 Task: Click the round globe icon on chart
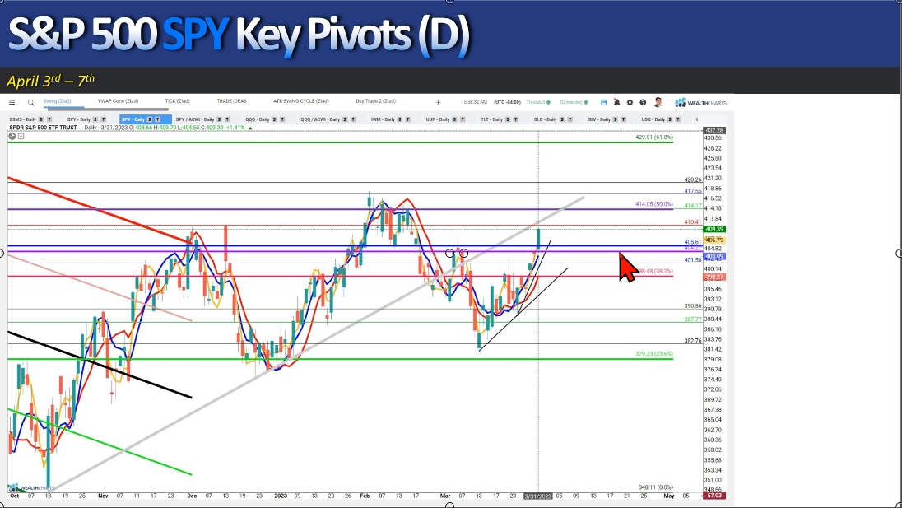click(12, 137)
